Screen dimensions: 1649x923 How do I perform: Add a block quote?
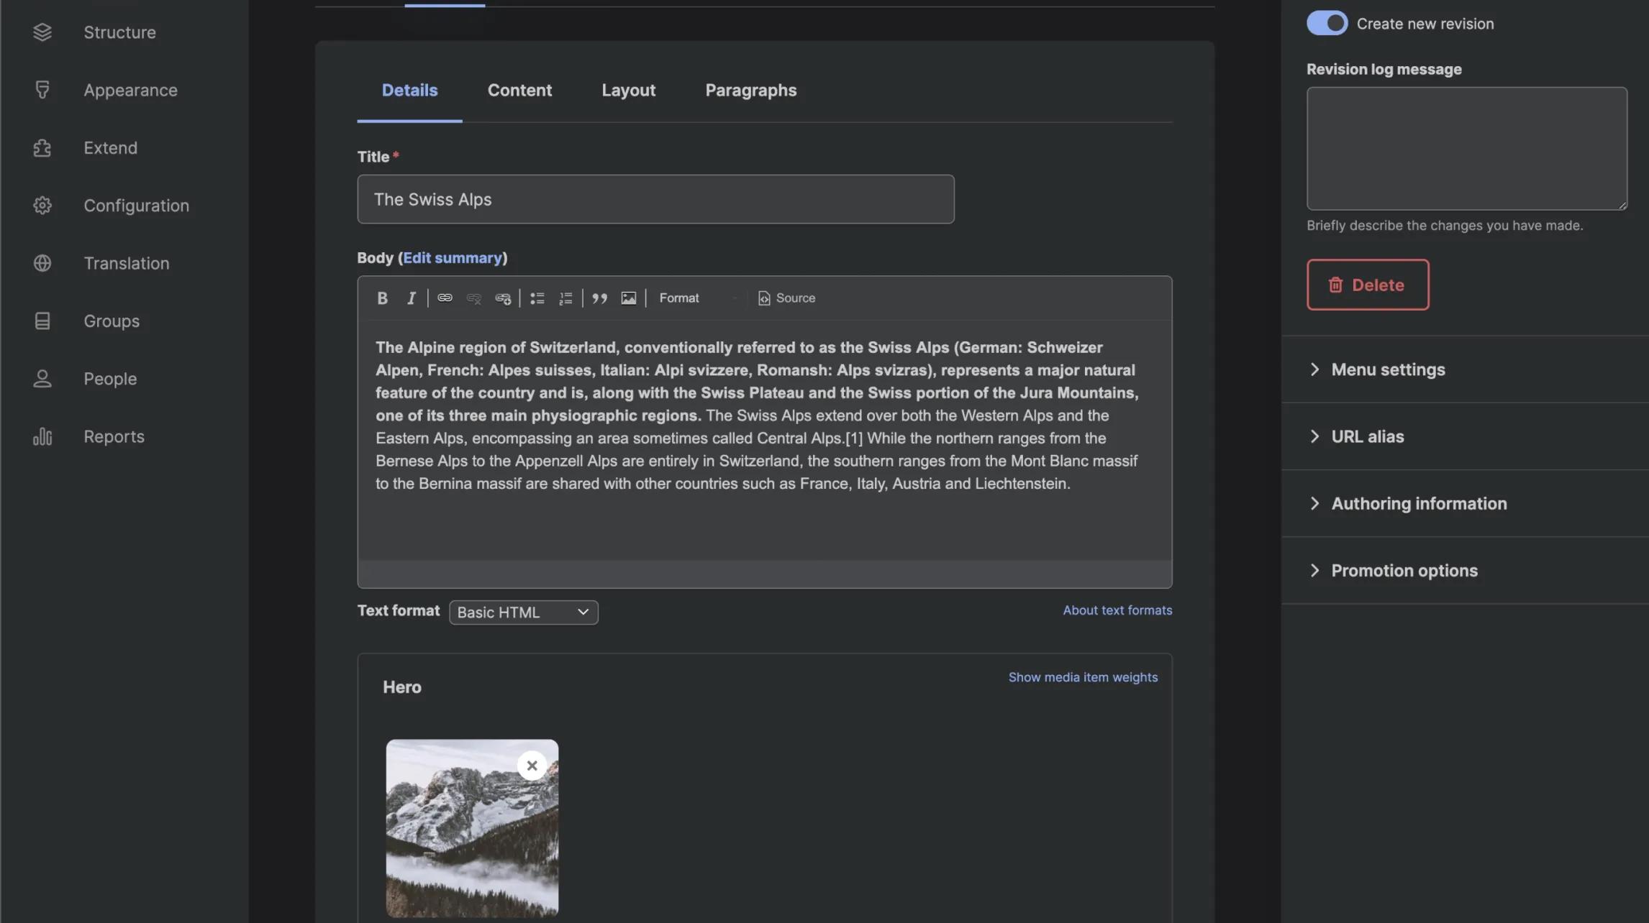pyautogui.click(x=599, y=298)
